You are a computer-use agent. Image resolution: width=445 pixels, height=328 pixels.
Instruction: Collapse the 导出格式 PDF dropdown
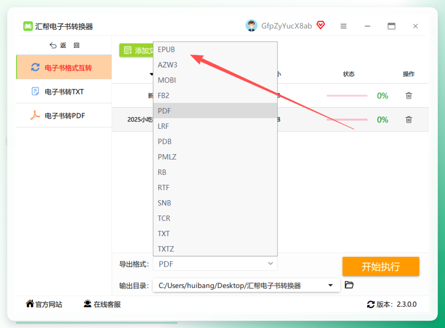pos(215,264)
